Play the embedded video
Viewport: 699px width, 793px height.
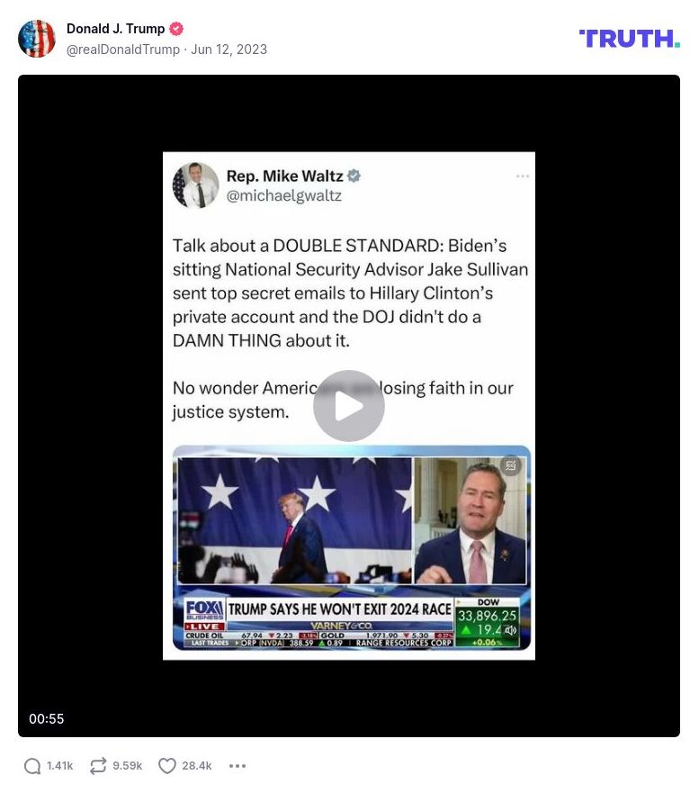pos(349,406)
